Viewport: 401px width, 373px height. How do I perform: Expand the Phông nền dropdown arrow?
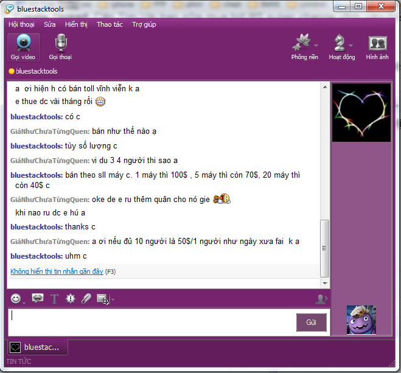(316, 46)
